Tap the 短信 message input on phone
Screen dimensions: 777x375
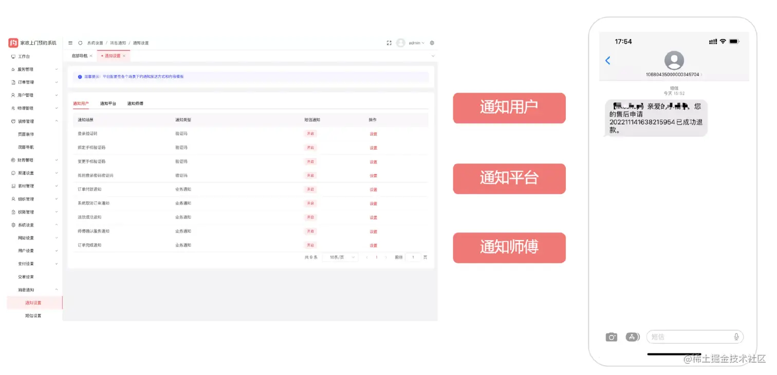click(x=694, y=337)
